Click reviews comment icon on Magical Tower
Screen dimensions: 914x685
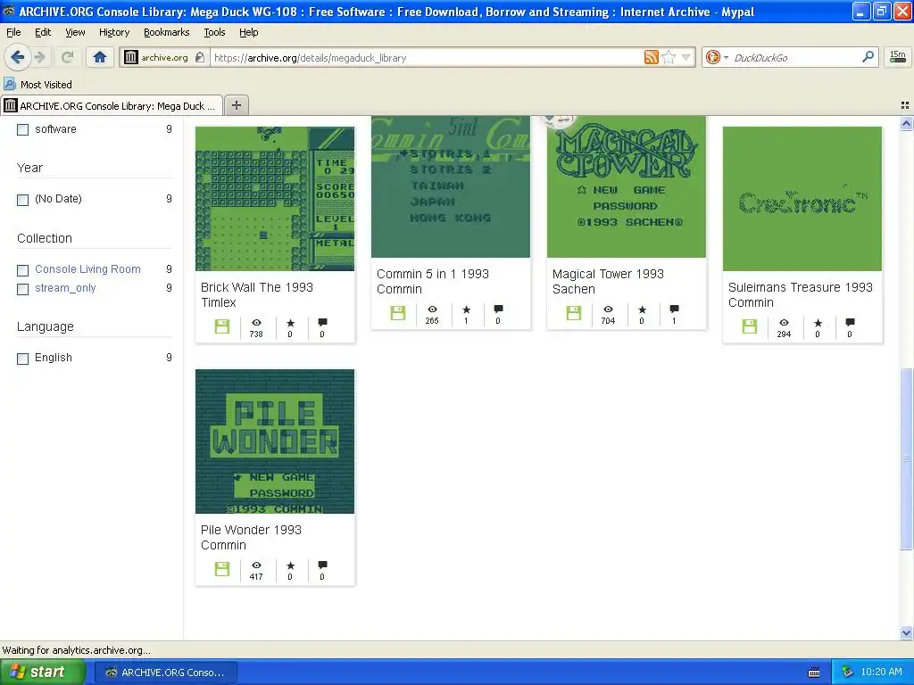(674, 309)
